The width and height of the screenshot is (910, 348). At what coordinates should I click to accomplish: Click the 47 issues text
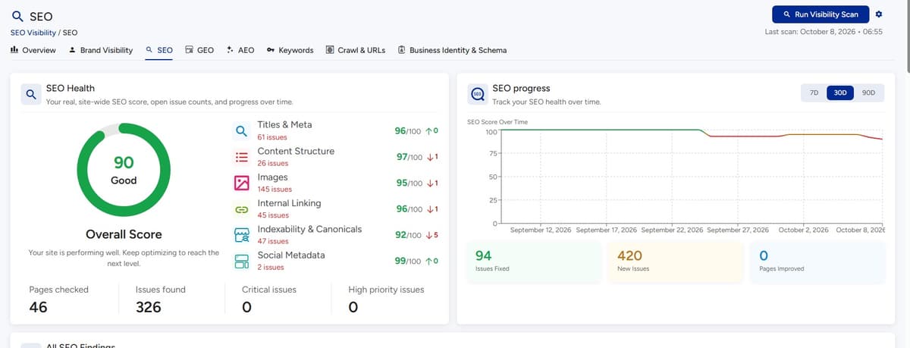[x=273, y=242]
